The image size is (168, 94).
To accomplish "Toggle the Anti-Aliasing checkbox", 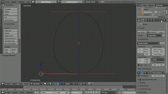I will (x=140, y=69).
